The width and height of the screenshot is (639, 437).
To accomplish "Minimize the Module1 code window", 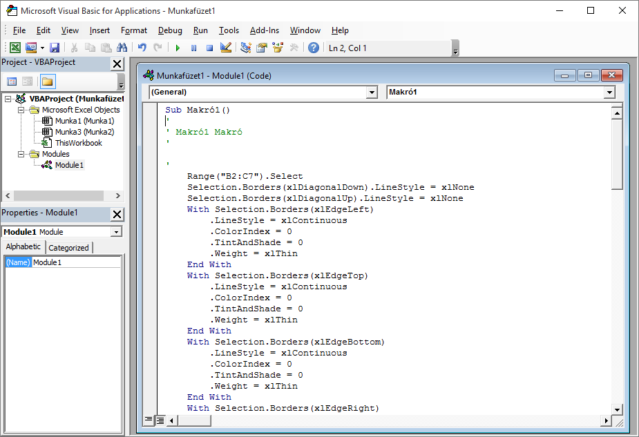I will (x=565, y=75).
